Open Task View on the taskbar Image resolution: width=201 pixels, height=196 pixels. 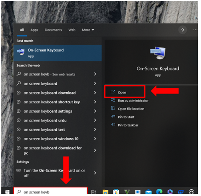point(93,192)
